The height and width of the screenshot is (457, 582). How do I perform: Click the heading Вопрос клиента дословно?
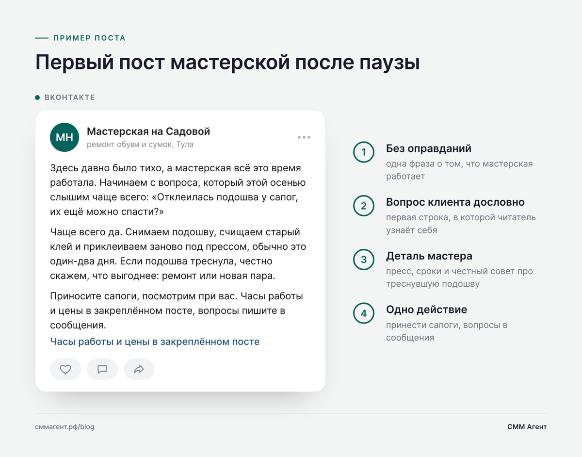pos(455,202)
